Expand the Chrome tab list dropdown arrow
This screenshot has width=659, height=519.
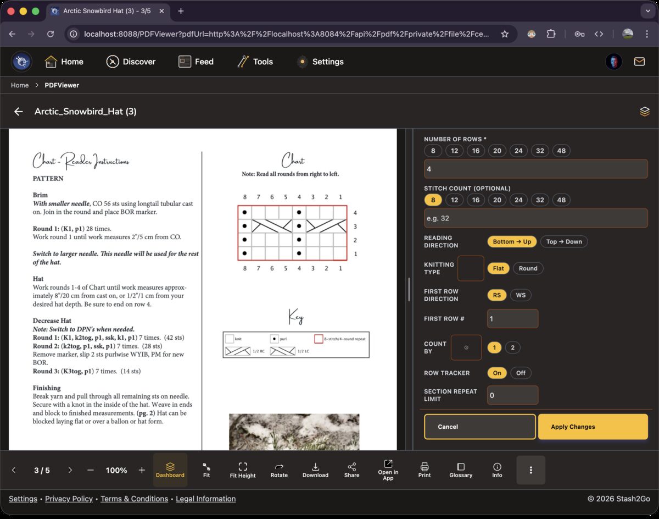(646, 11)
